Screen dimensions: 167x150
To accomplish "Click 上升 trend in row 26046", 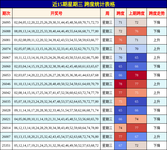I will pos(157,84).
